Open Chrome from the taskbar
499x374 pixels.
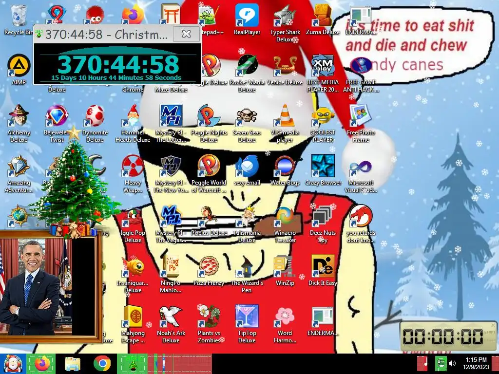click(102, 363)
